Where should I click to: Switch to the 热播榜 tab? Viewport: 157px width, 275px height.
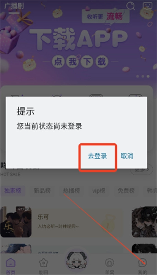[x=71, y=191]
